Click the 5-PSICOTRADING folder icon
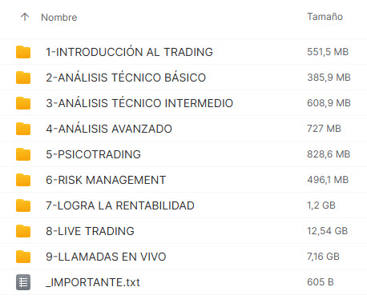 click(x=23, y=154)
